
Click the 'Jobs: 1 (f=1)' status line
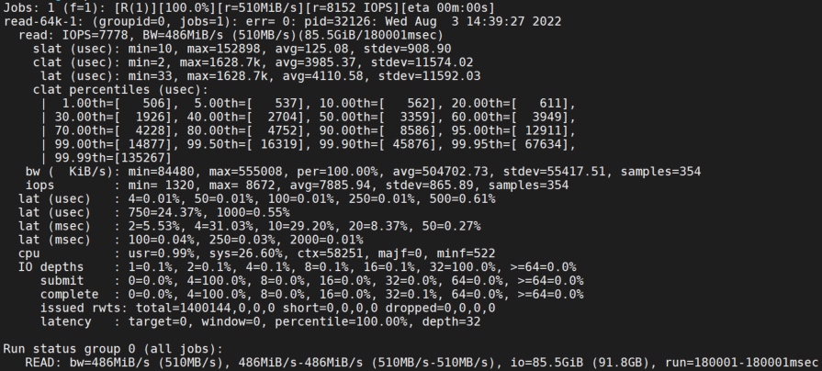click(x=249, y=8)
